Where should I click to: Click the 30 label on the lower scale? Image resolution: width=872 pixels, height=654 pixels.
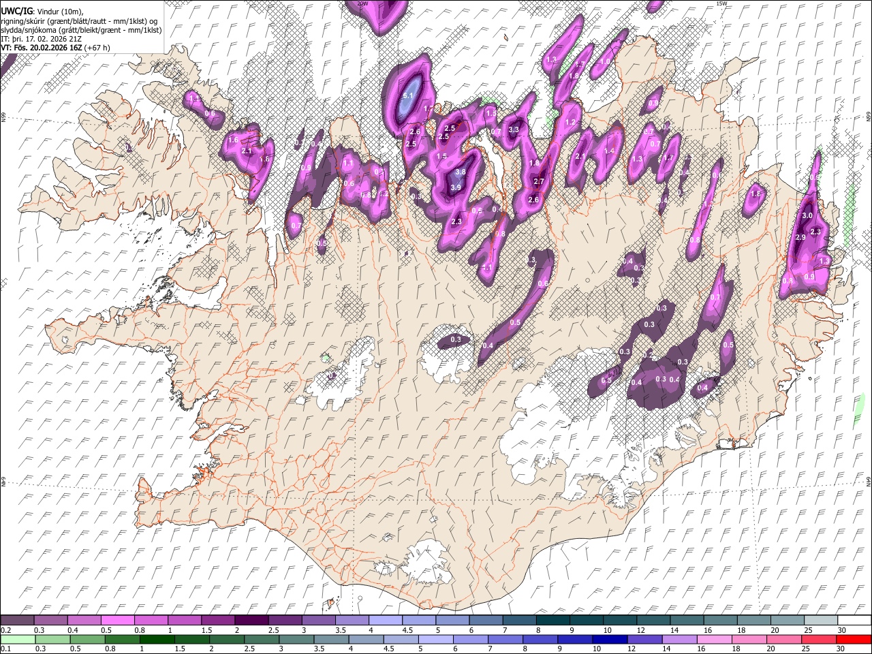pos(842,649)
